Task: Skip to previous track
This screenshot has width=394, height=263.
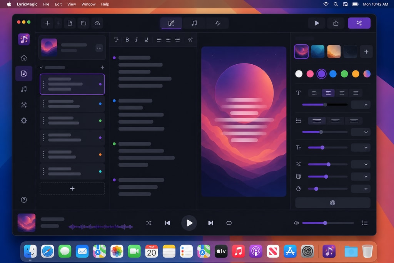Action: (x=167, y=223)
